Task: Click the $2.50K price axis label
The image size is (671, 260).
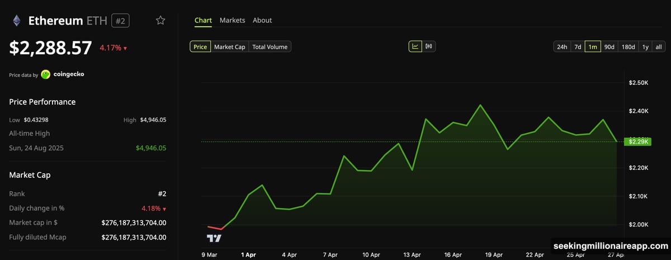Action: click(x=639, y=83)
